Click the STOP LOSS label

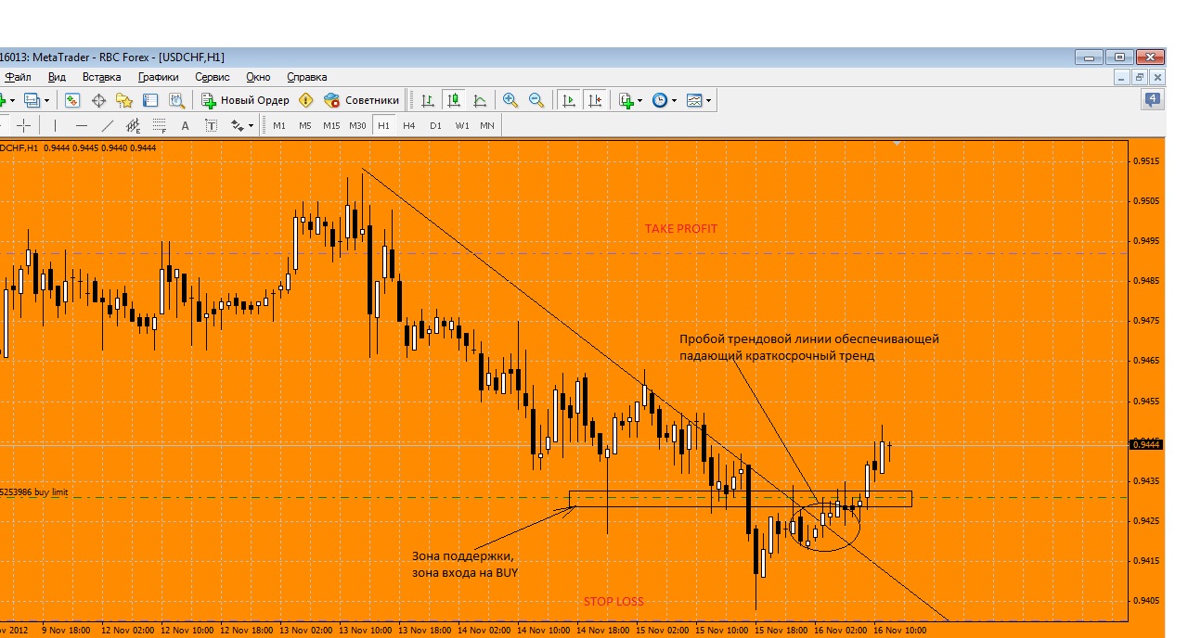613,601
